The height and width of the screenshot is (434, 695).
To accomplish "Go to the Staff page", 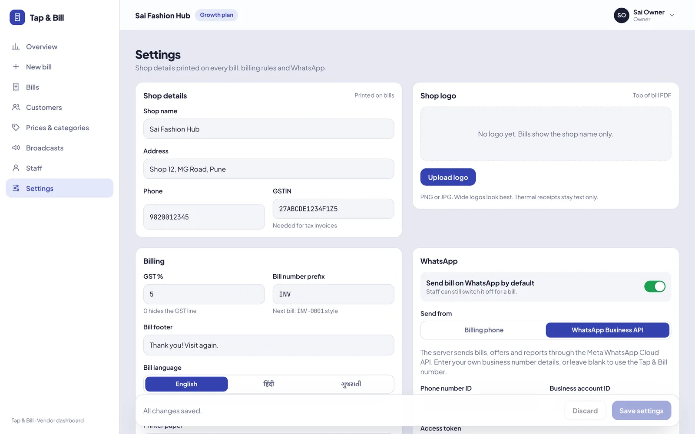I will [x=60, y=168].
